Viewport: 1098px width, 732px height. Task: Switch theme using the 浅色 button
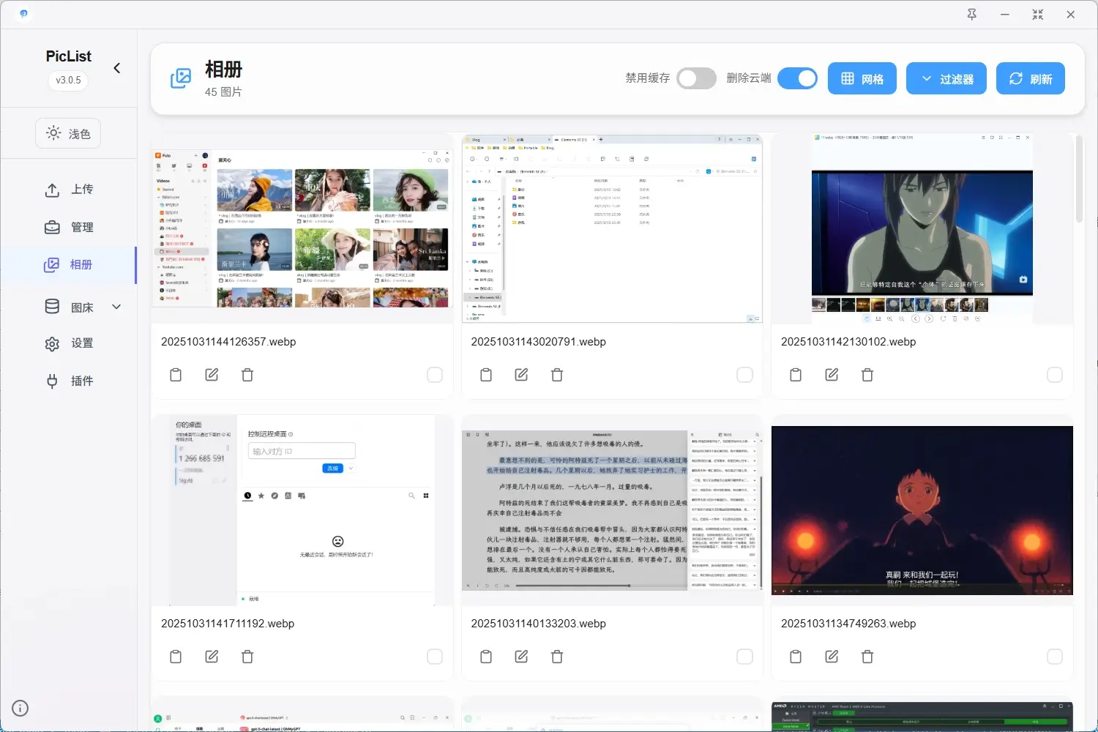[68, 133]
